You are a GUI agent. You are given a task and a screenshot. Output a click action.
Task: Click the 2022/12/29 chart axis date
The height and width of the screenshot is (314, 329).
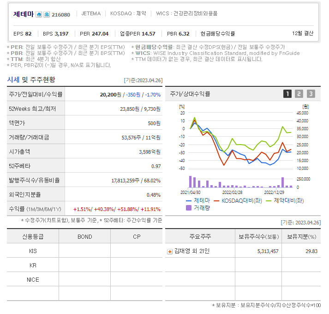[274, 193]
